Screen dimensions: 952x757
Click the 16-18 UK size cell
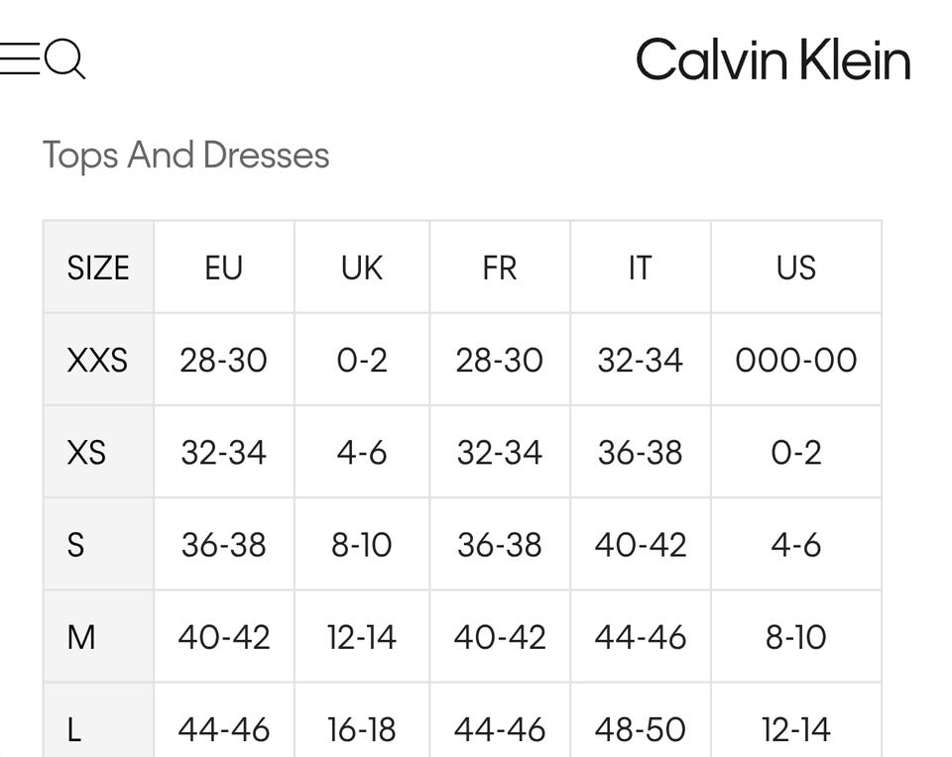pos(362,729)
